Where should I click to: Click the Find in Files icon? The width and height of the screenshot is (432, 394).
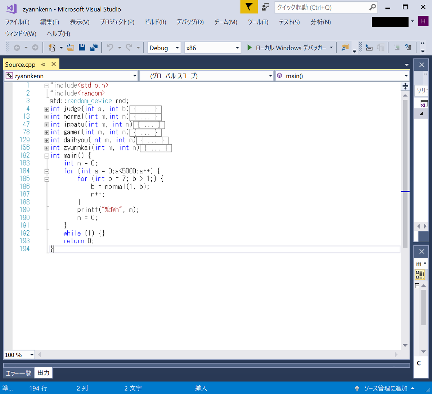click(x=345, y=48)
